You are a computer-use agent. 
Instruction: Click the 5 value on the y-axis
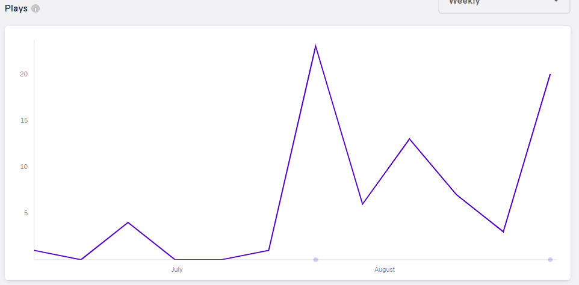point(26,213)
